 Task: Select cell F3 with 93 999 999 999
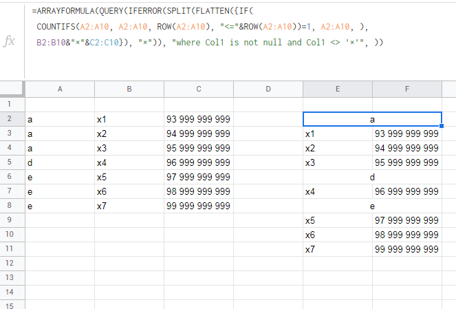click(407, 134)
